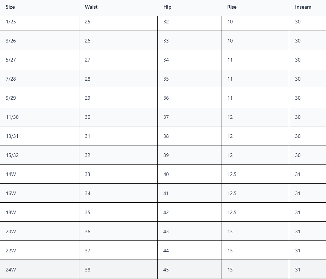This screenshot has width=326, height=279.
Task: Select the 15/32 size cell
Action: 39,155
